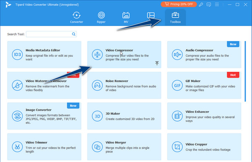Open the Audio Compressor title
Viewport: 252px width, 162px height.
point(199,50)
